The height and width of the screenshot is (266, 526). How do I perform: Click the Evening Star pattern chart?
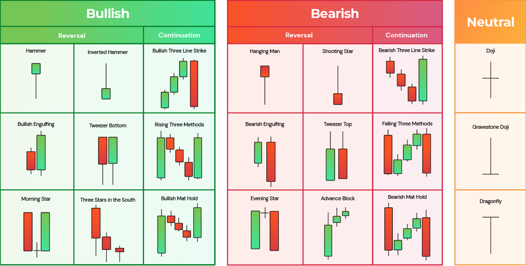pos(264,231)
